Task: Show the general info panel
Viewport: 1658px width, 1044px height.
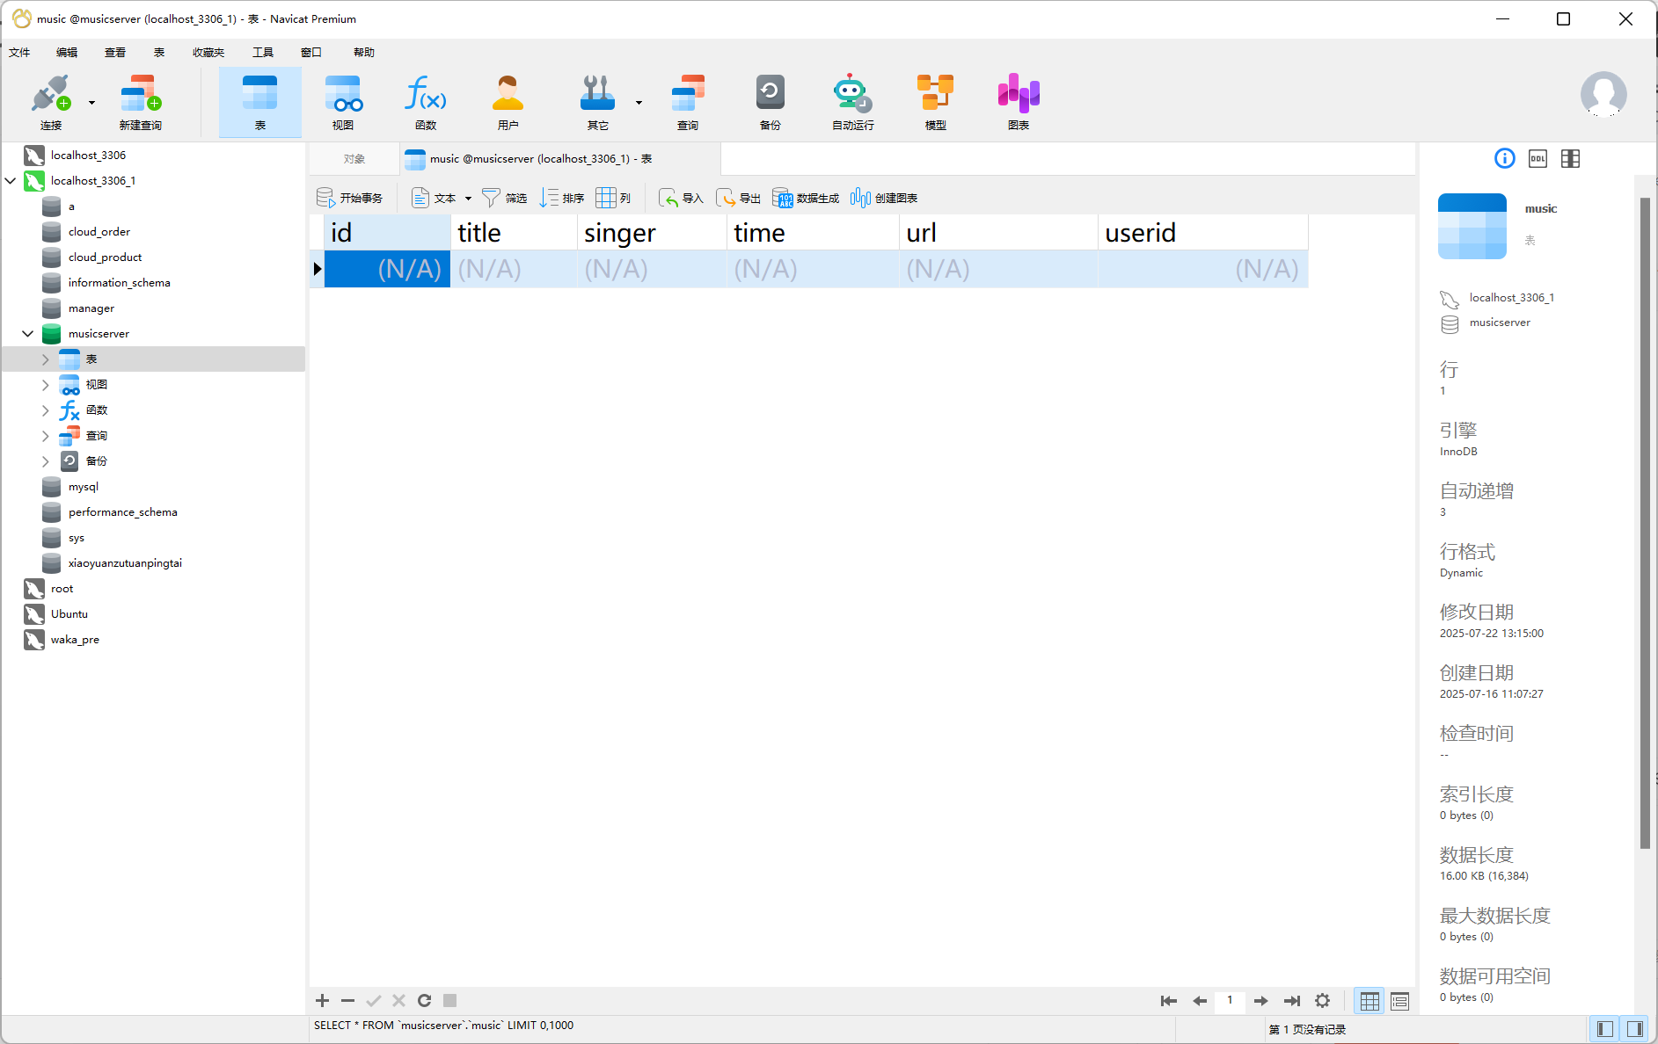Action: 1505,158
